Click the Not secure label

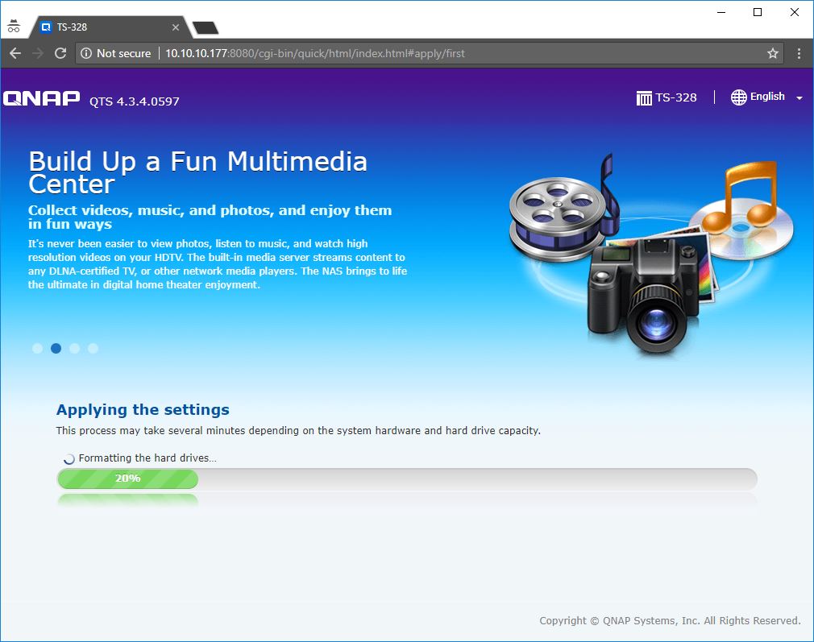coord(123,53)
